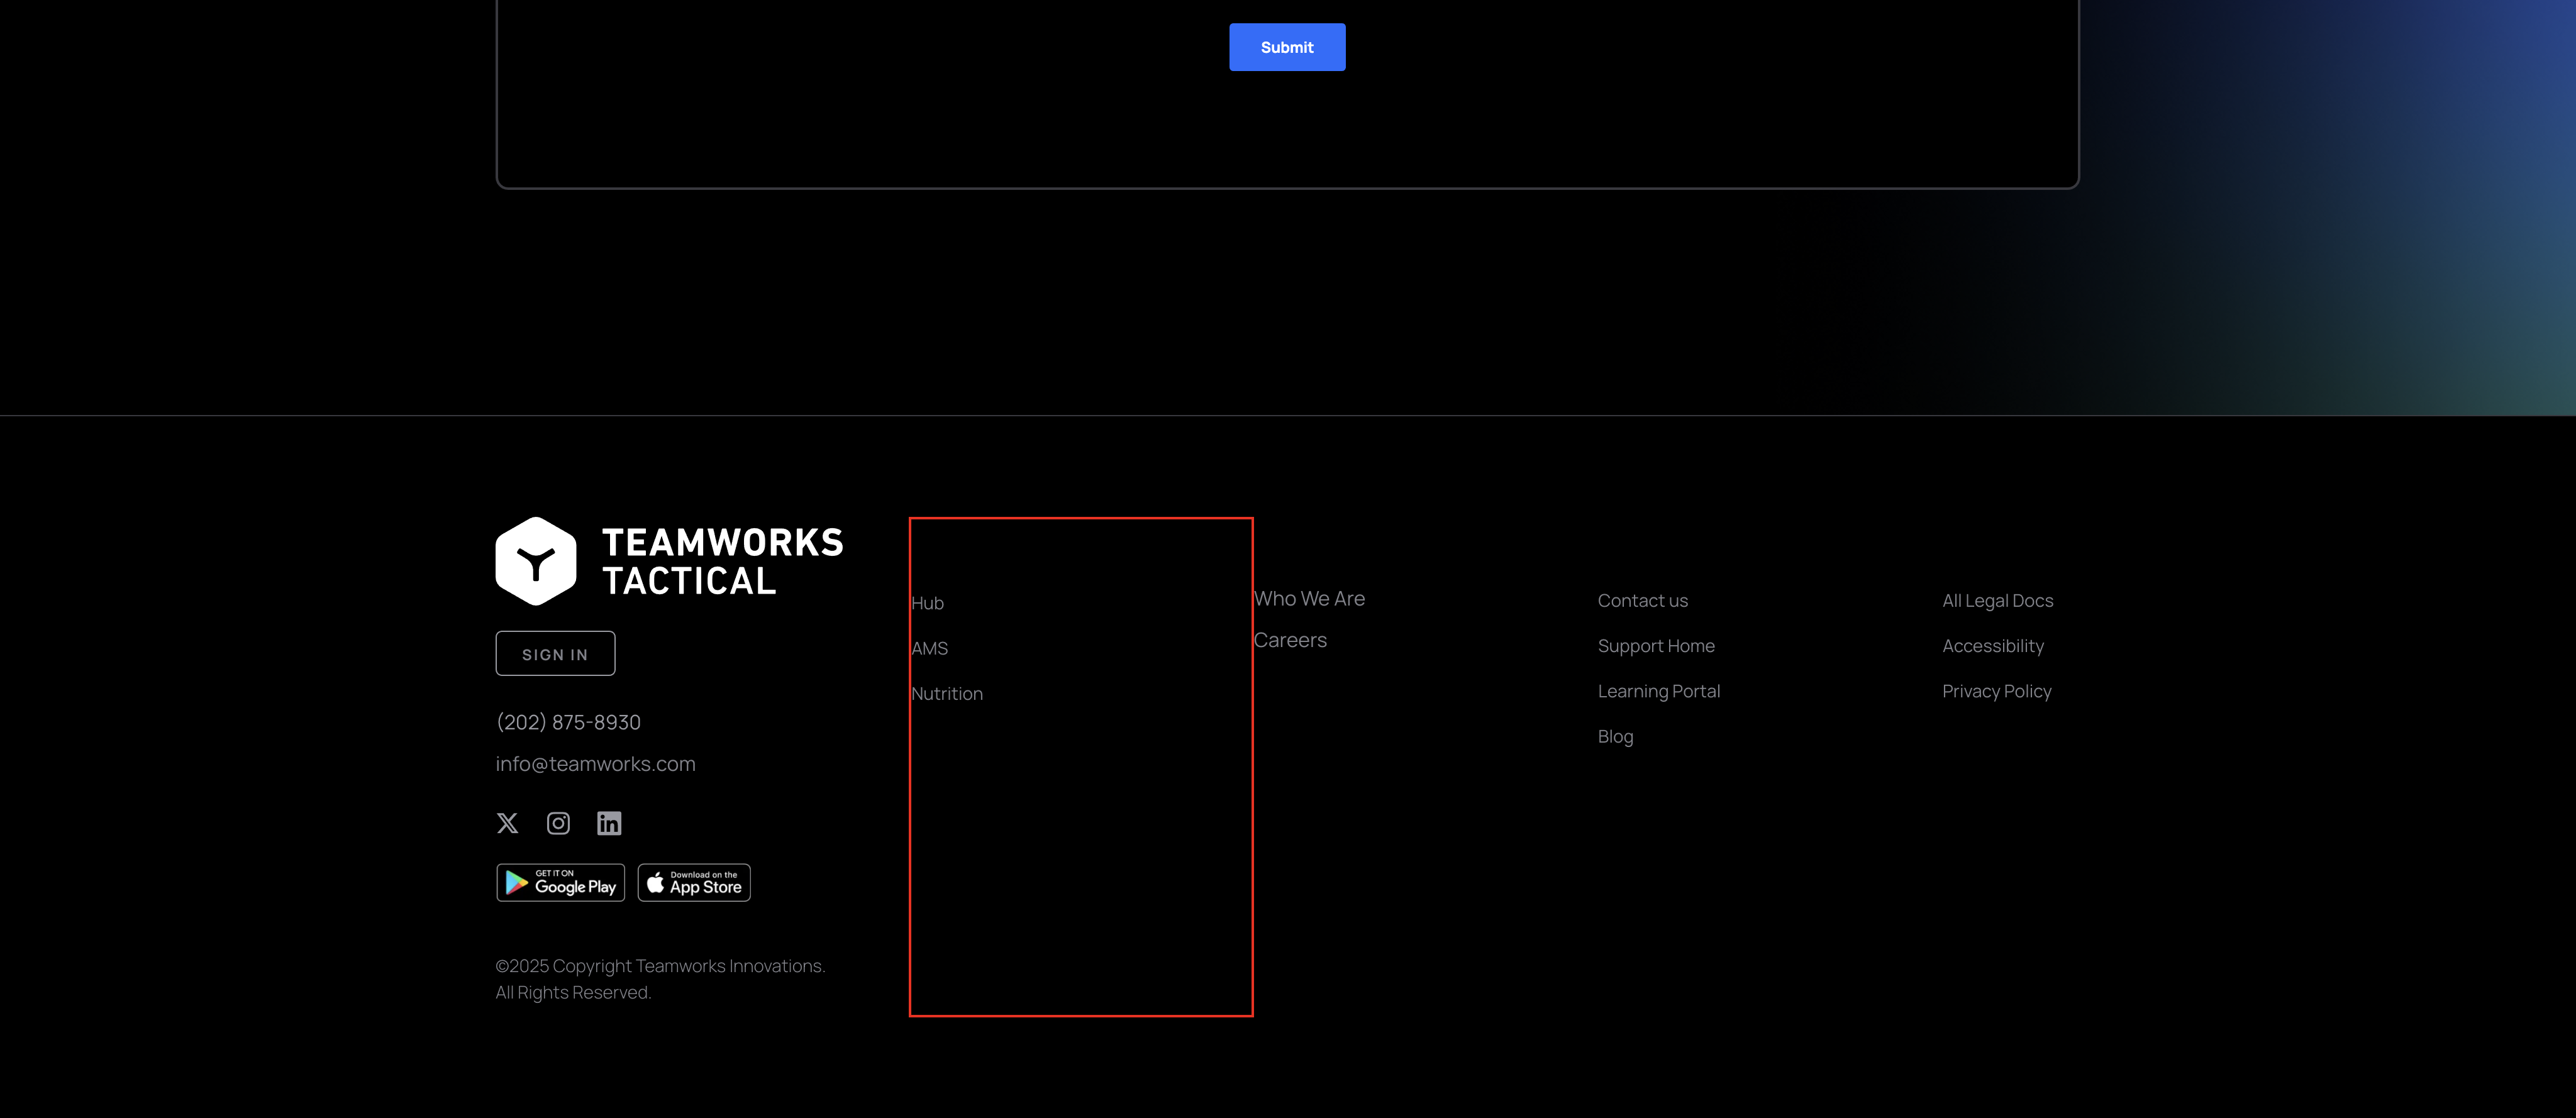Image resolution: width=2576 pixels, height=1118 pixels.
Task: Open the Accessibility link
Action: tap(1992, 646)
